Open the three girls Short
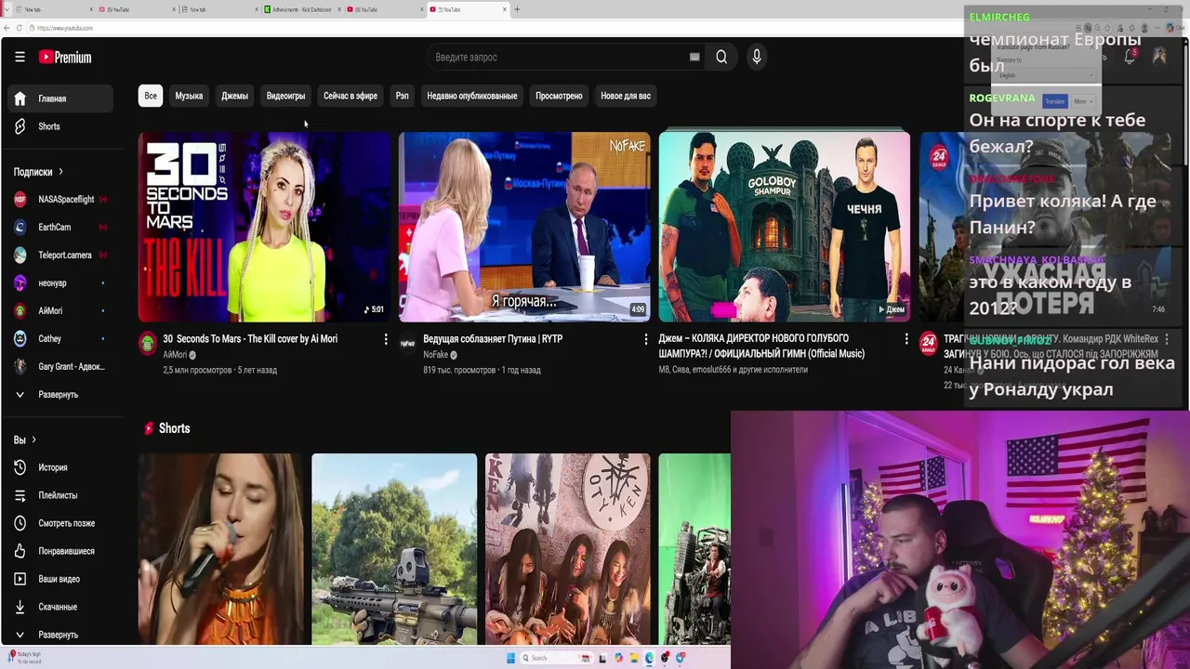Viewport: 1190px width, 669px height. coord(568,549)
